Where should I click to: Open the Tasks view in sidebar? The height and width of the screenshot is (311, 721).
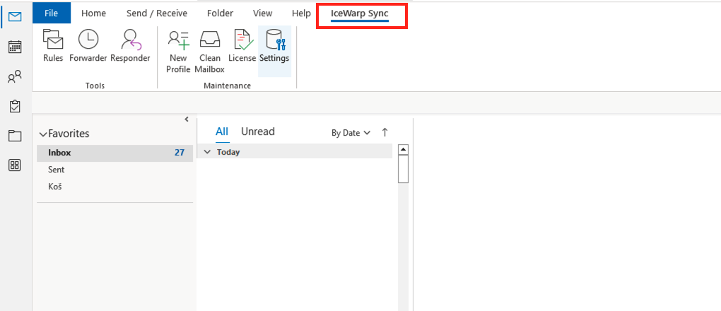(x=15, y=106)
